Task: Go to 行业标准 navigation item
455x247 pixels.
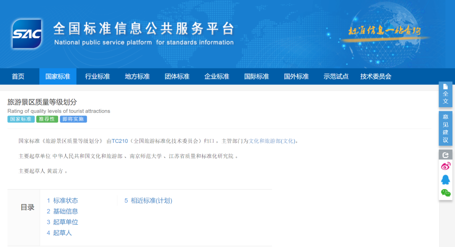Action: point(97,76)
